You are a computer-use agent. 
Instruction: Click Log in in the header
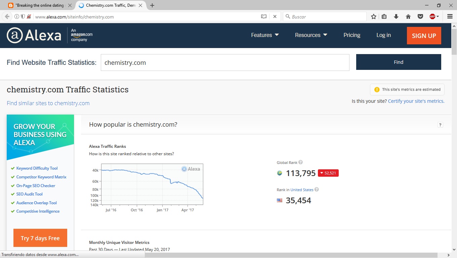(383, 35)
